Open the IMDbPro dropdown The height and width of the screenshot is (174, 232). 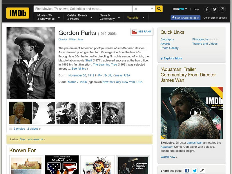180,9
